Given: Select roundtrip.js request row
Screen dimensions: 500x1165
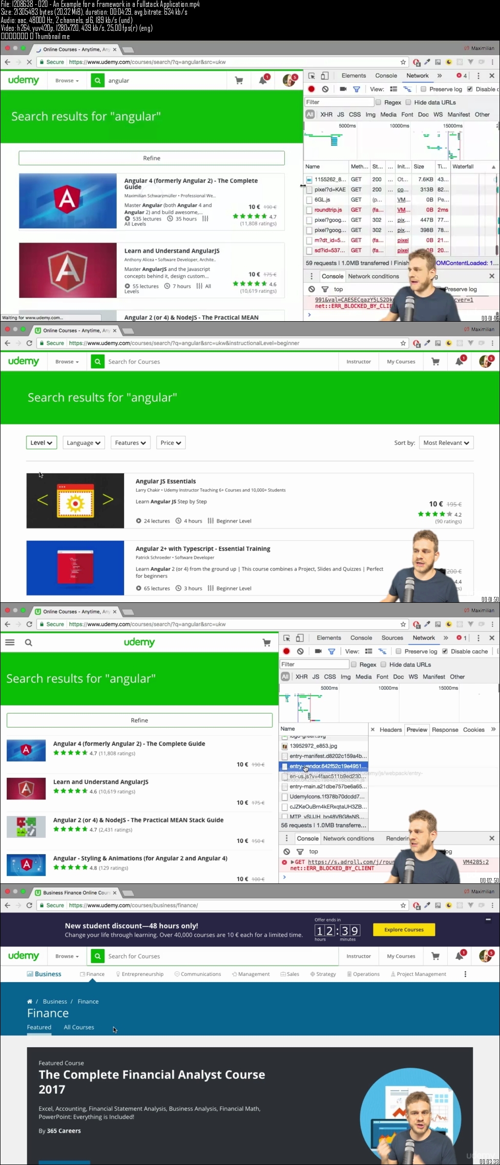Looking at the screenshot, I should [376, 210].
